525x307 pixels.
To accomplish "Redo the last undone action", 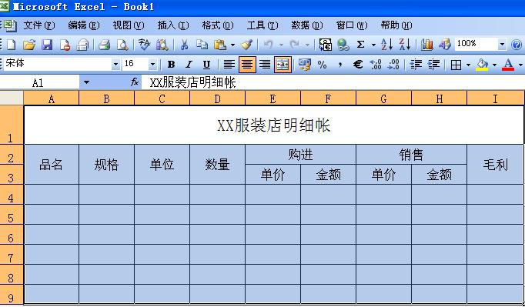I will coord(294,45).
